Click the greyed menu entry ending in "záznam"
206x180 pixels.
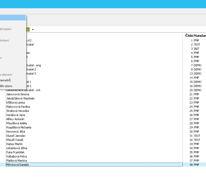(x=6, y=75)
